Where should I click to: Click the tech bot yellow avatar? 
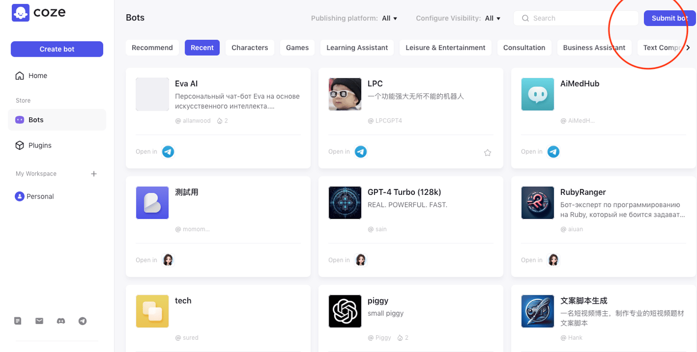click(x=152, y=311)
